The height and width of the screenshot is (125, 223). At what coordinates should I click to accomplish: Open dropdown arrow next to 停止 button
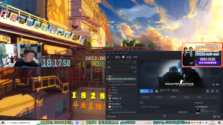tap(152, 91)
